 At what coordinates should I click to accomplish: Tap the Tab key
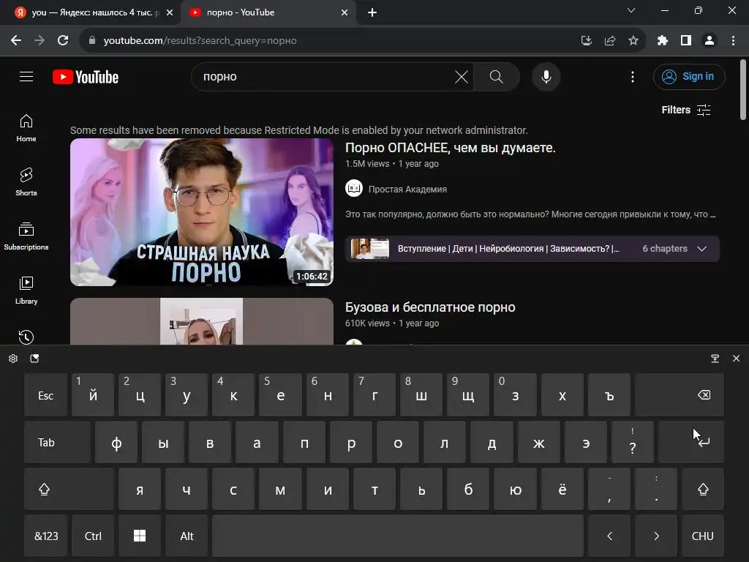[57, 442]
